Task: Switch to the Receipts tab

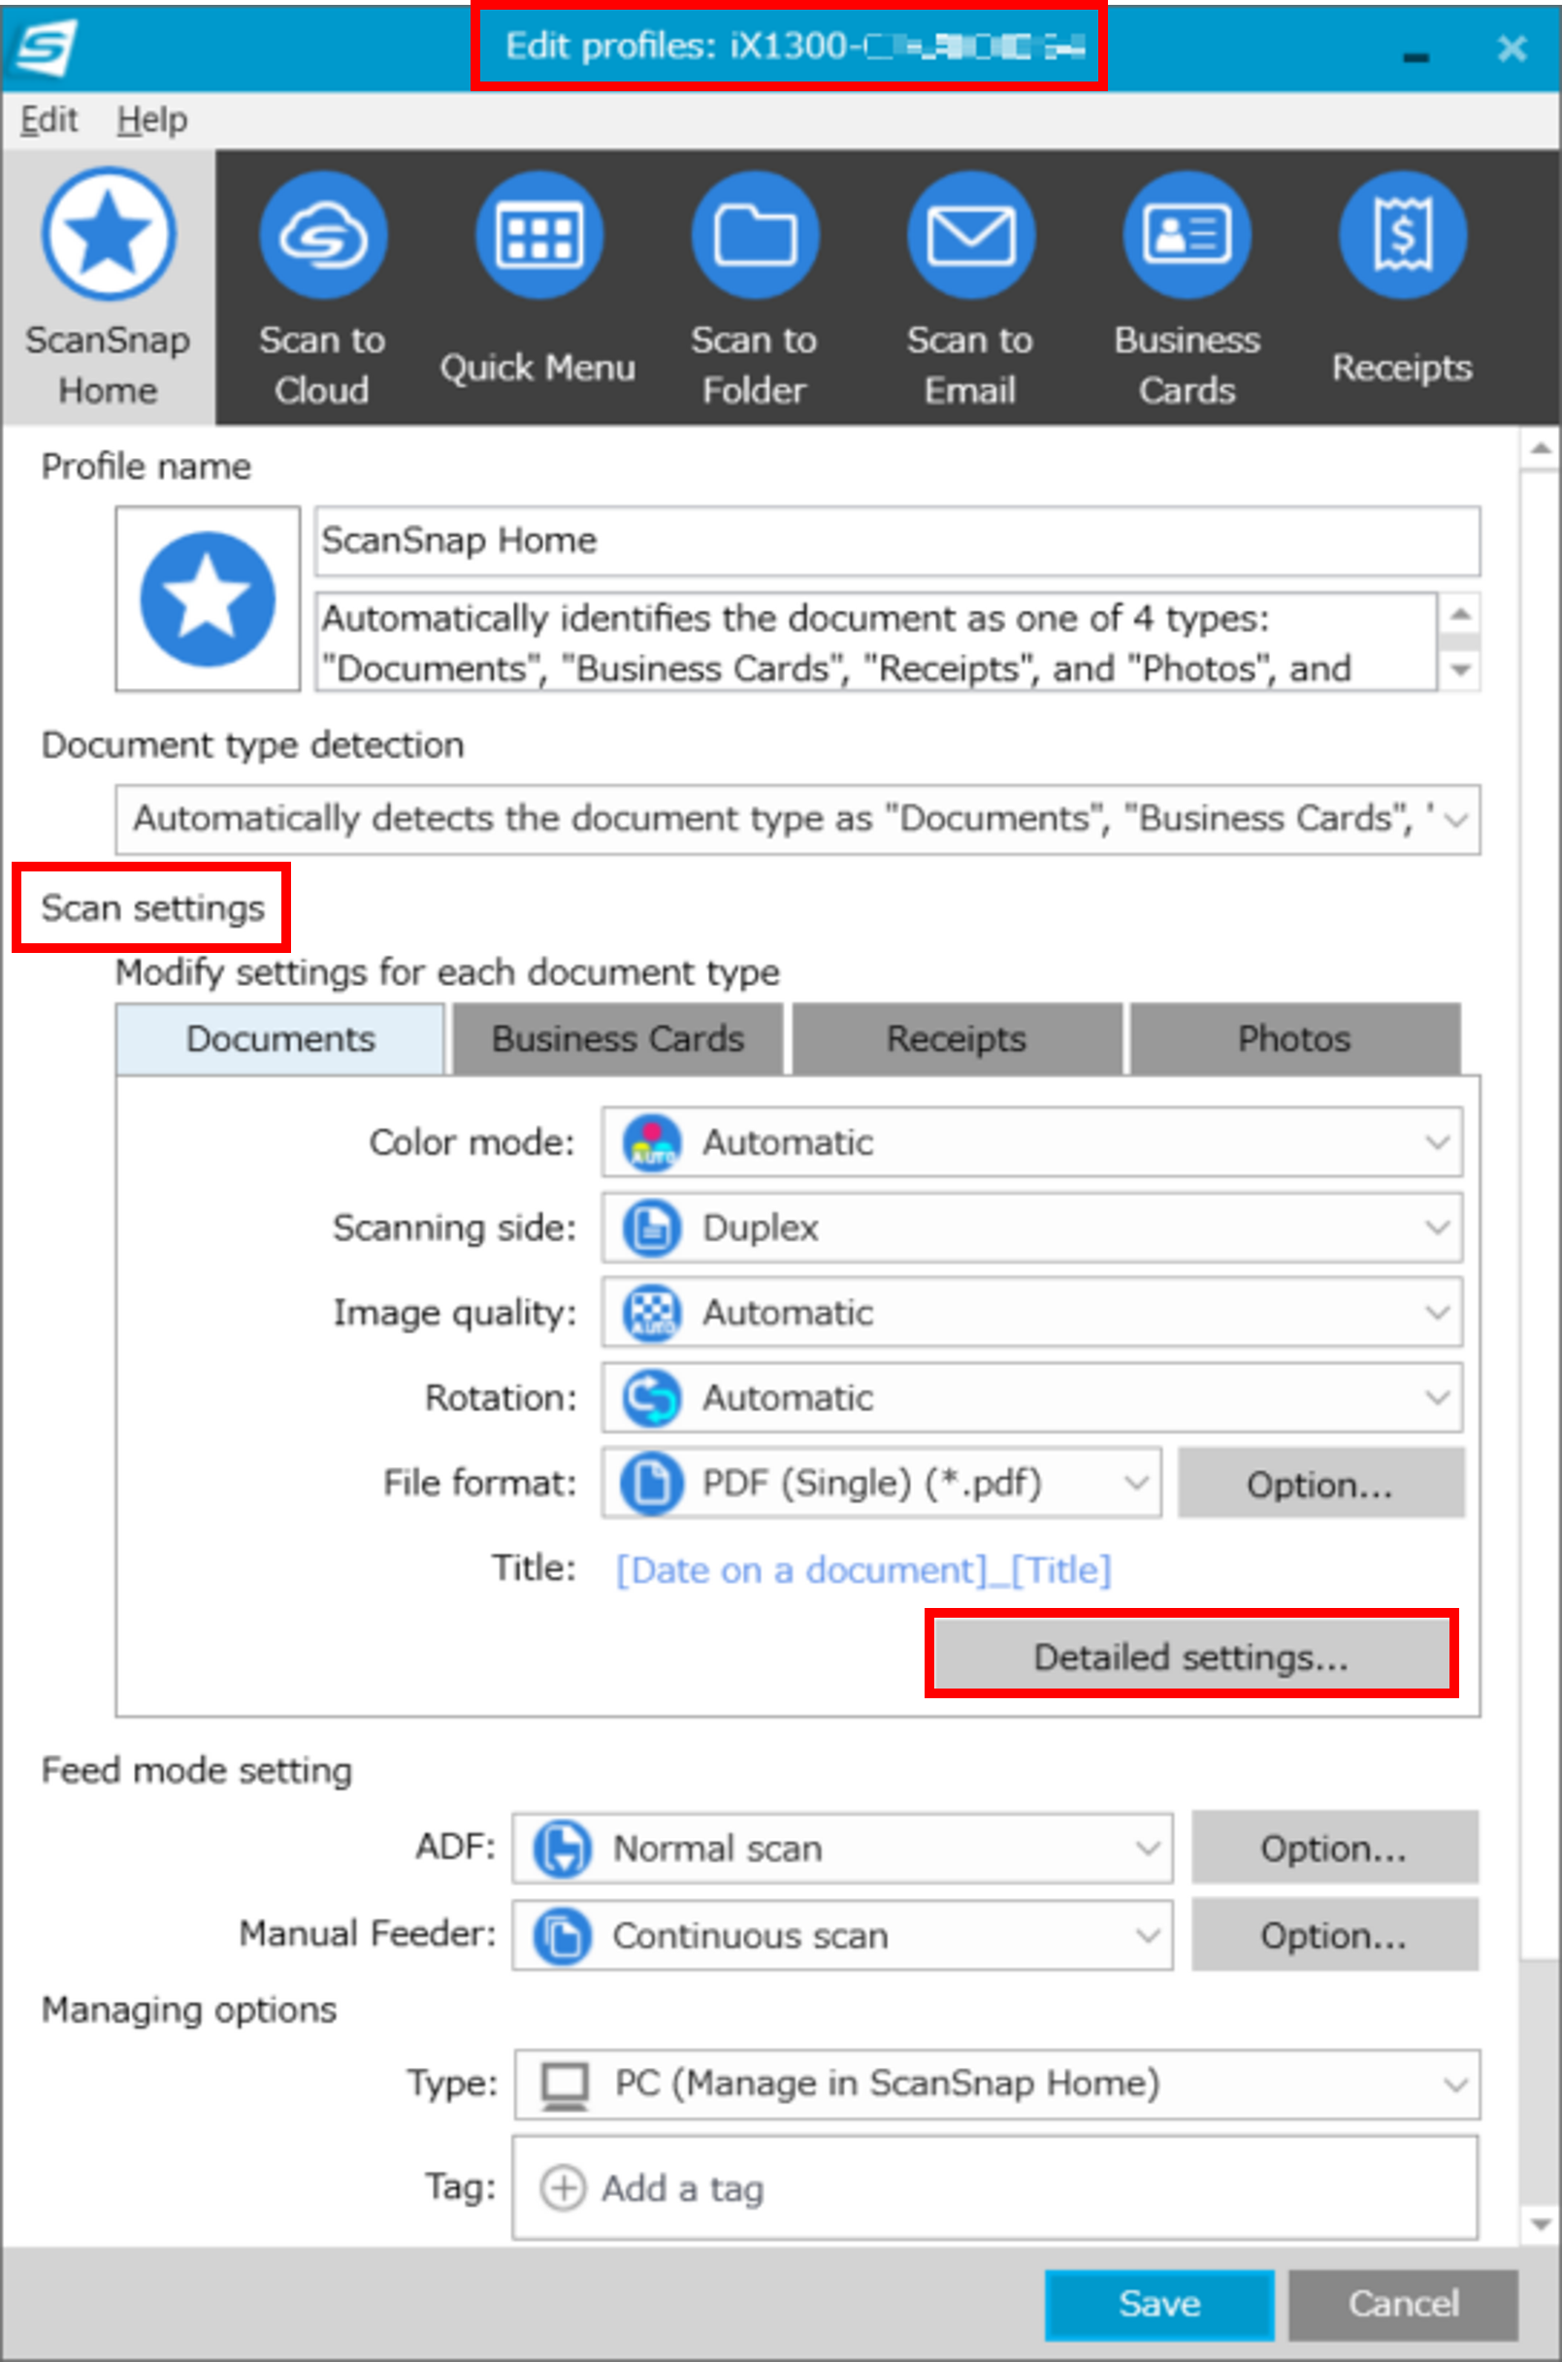Action: pos(957,1039)
